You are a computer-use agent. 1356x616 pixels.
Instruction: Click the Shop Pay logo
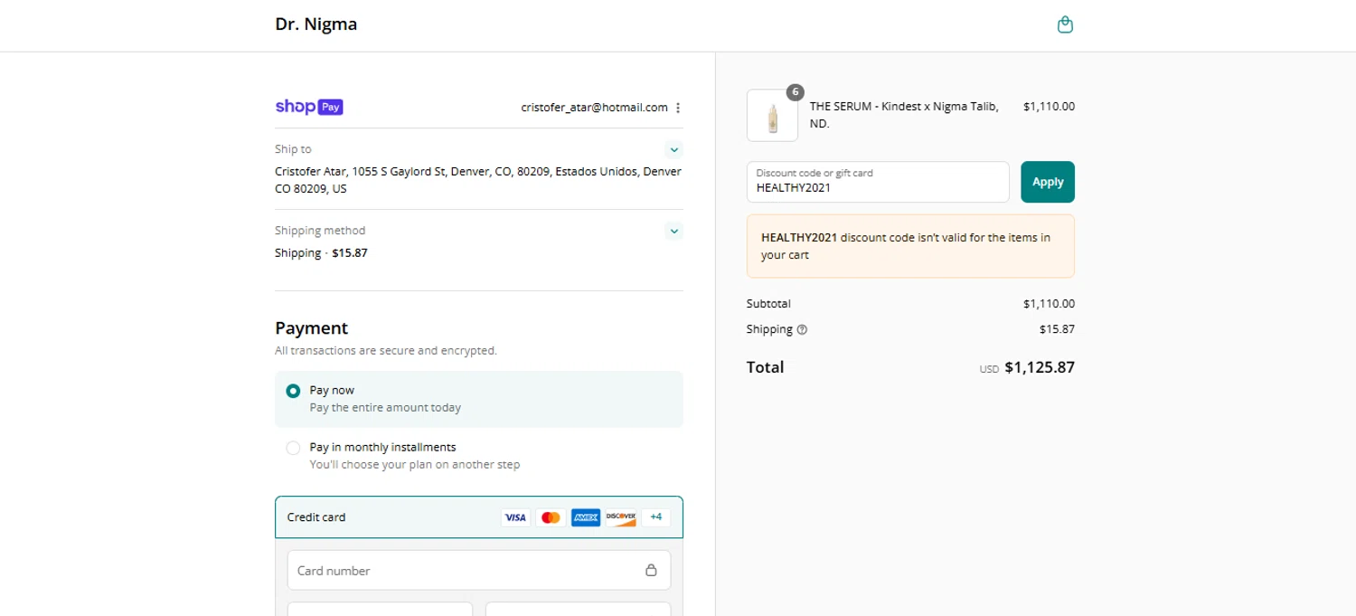pos(309,107)
